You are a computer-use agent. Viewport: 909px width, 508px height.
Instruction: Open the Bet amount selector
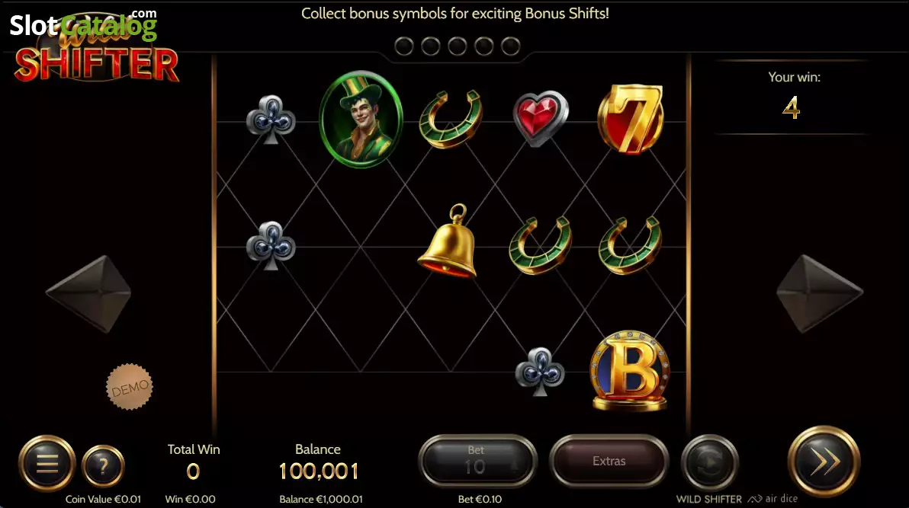coord(477,461)
